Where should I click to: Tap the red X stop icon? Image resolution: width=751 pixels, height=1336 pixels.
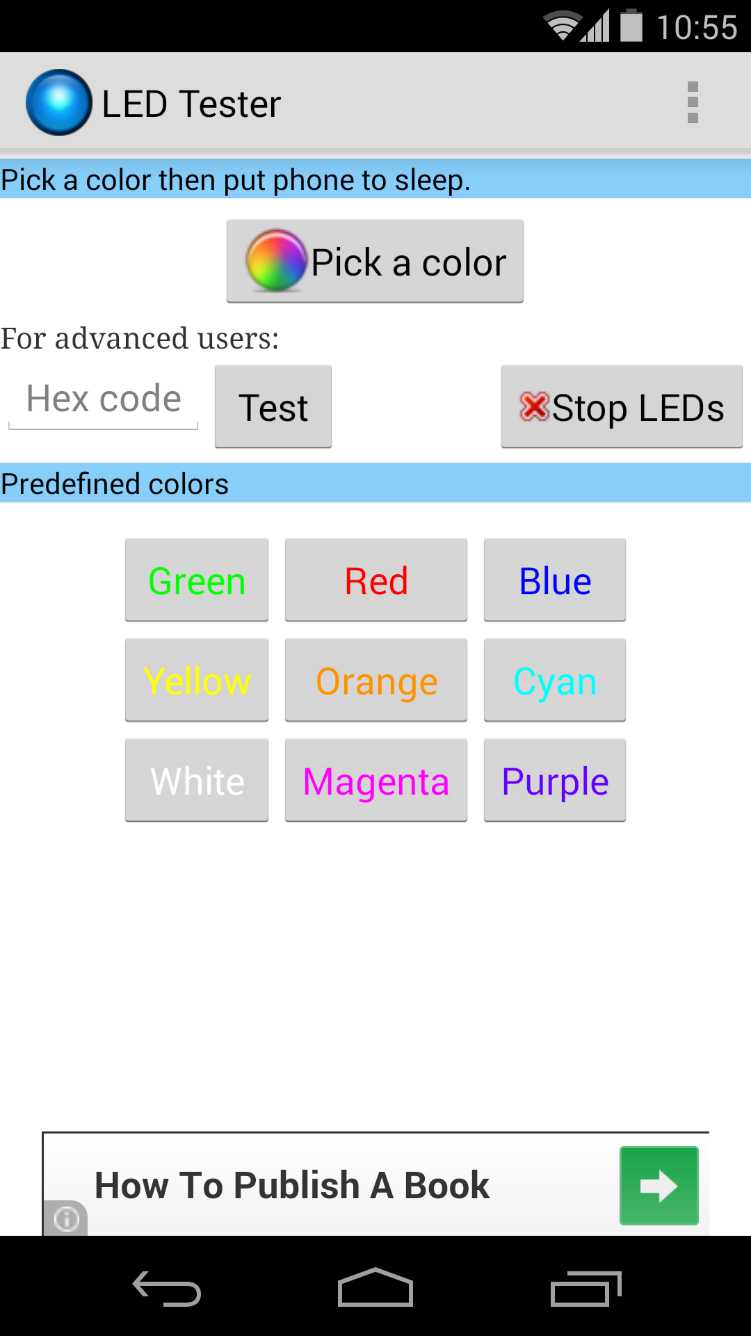(x=535, y=406)
